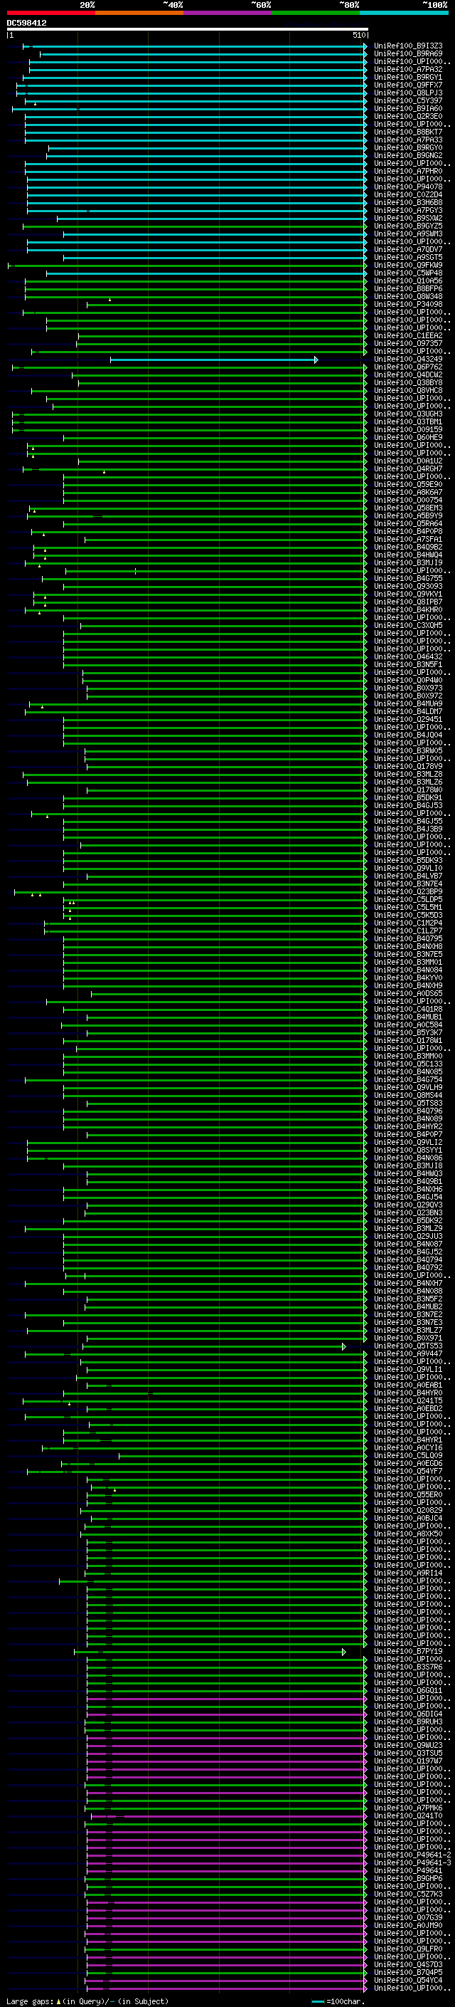
Task: Click the UniRef100_Q8VHC8 label
Action: 408,391
